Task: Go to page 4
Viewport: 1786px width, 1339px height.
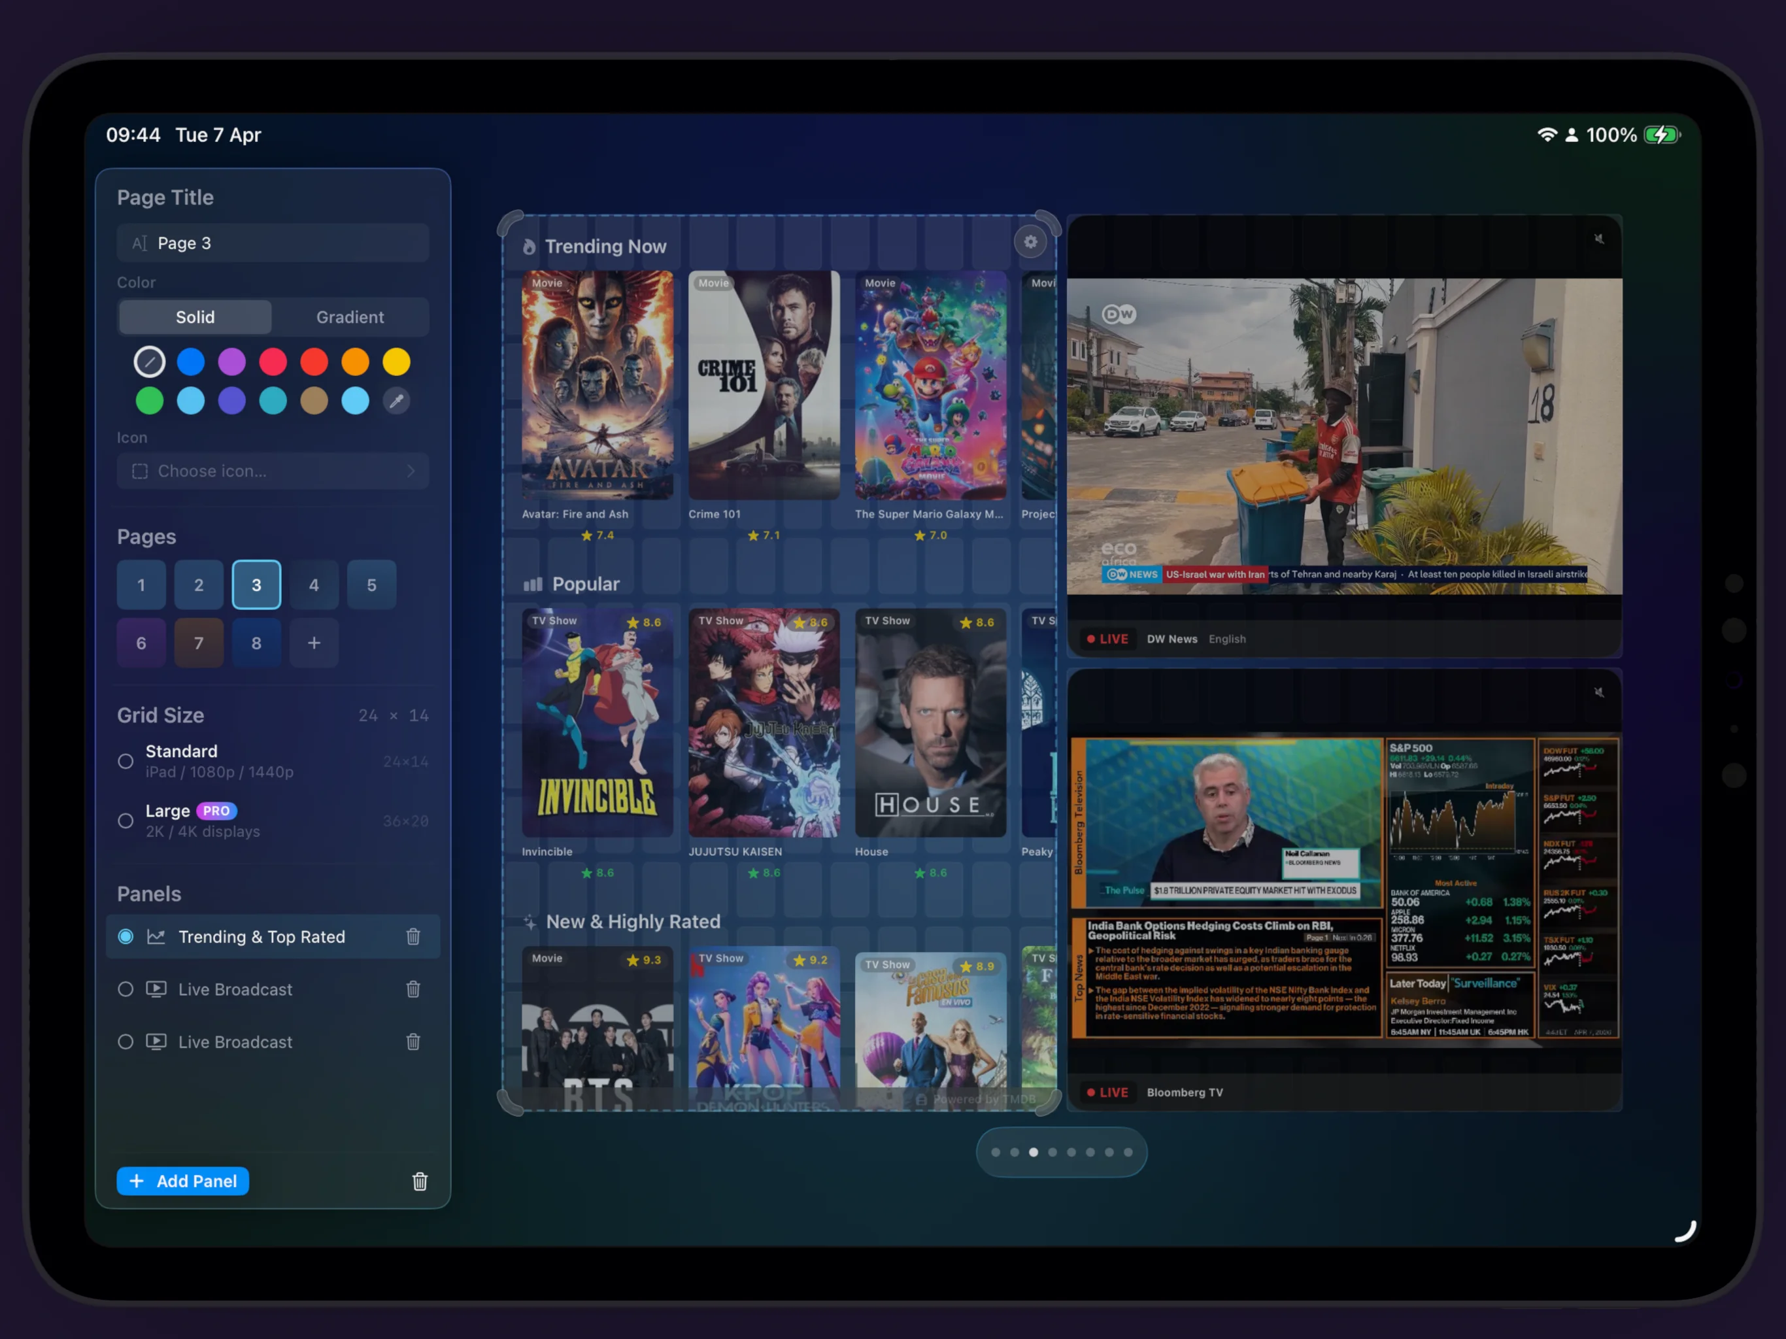Action: [x=314, y=585]
